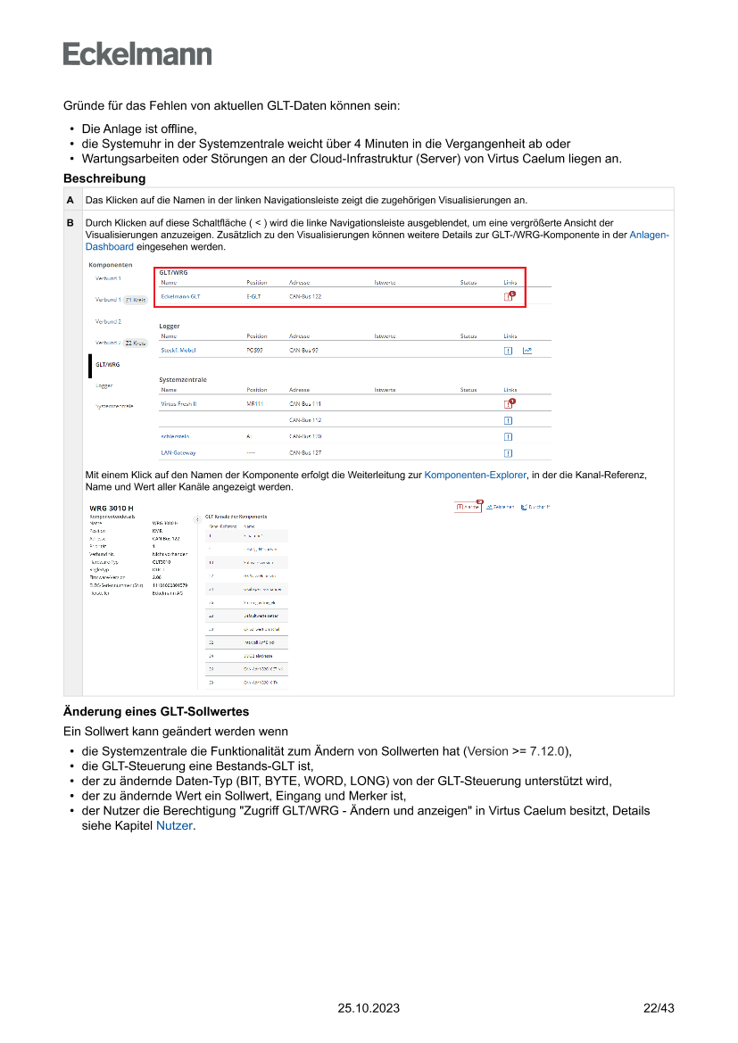
Task: Select Verbund 1 in the Komponenten navigation
Action: 108,278
